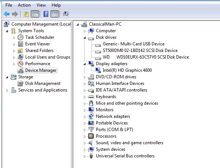The width and height of the screenshot is (220, 168).
Task: Select Portable Devices category label
Action: point(112,123)
